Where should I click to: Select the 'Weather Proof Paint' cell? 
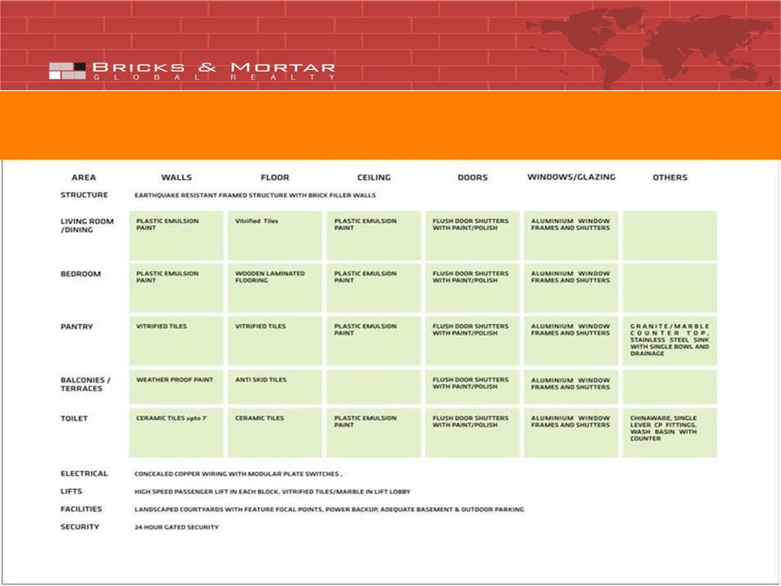pyautogui.click(x=177, y=387)
